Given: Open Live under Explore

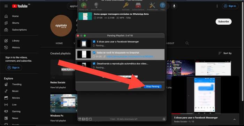Looking at the screenshot, I should coord(14,105).
